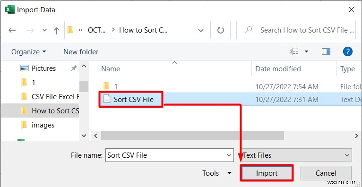Screen dimensions: 362x187
Task: Change the view layout icon
Action: click(x=294, y=51)
